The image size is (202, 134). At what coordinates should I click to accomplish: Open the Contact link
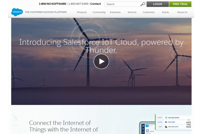click(95, 4)
